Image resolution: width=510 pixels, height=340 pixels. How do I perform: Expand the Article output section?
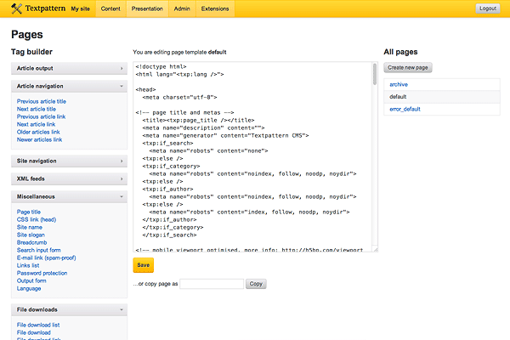coord(68,68)
